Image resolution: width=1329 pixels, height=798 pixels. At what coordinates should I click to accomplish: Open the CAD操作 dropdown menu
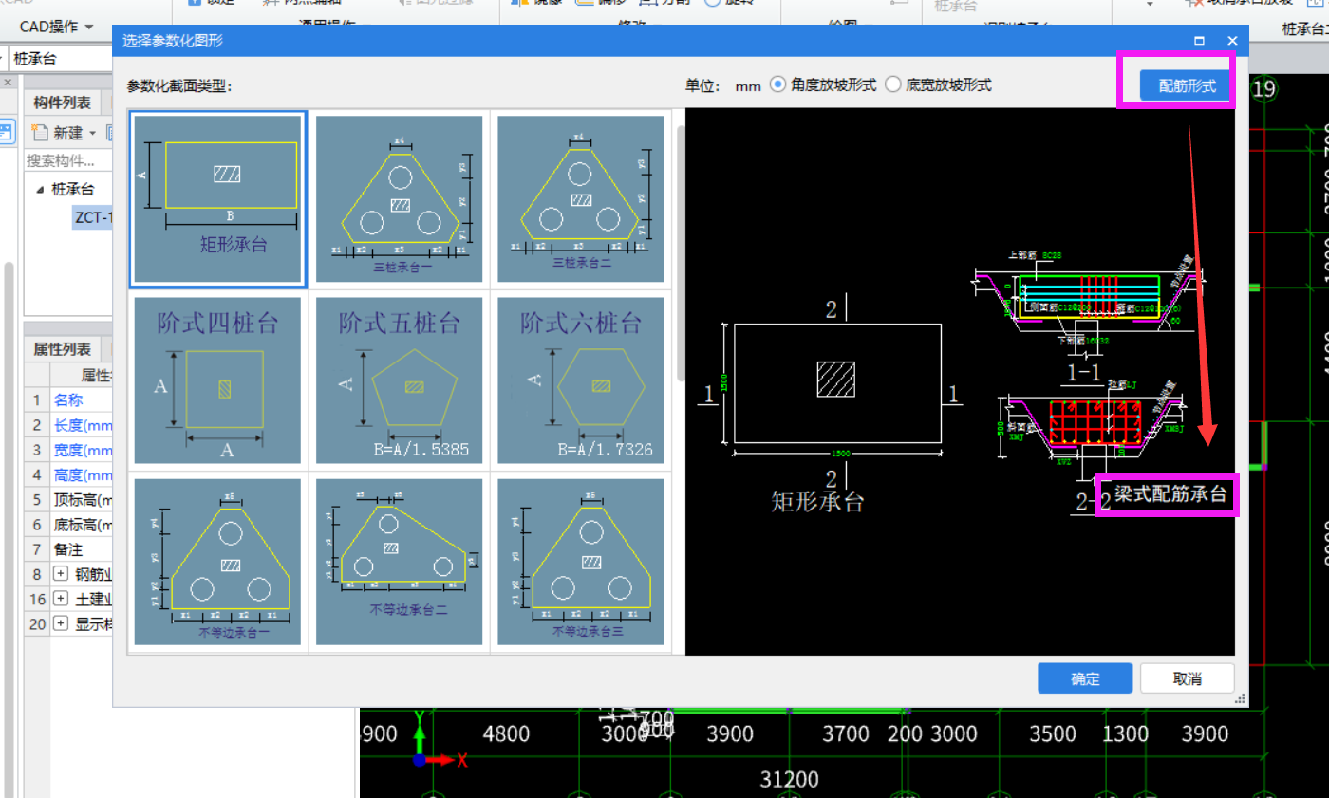pos(56,27)
